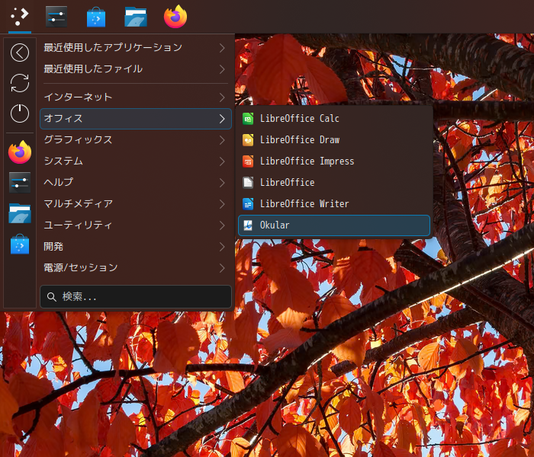Click the Okular document viewer icon
534x457 pixels.
248,225
